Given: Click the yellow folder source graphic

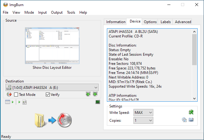Looking at the screenshot, I should point(40,120).
